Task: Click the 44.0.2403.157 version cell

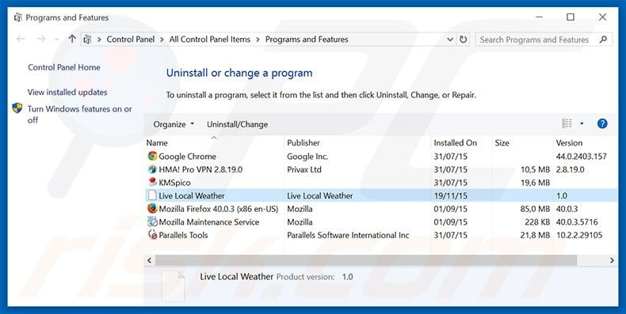Action: point(582,156)
